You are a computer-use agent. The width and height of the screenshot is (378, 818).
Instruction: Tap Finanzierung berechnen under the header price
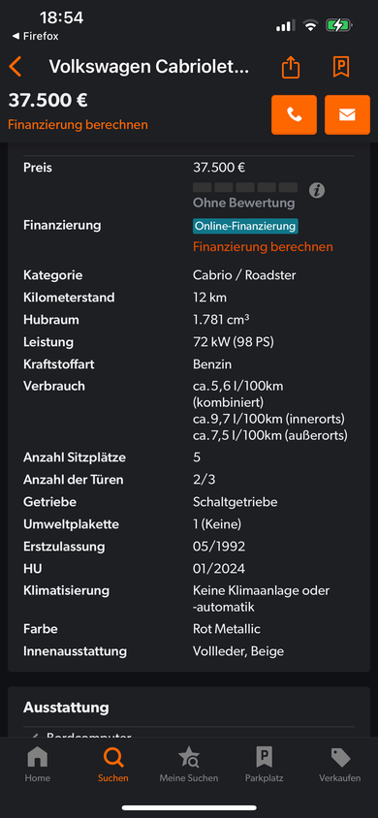pyautogui.click(x=78, y=125)
